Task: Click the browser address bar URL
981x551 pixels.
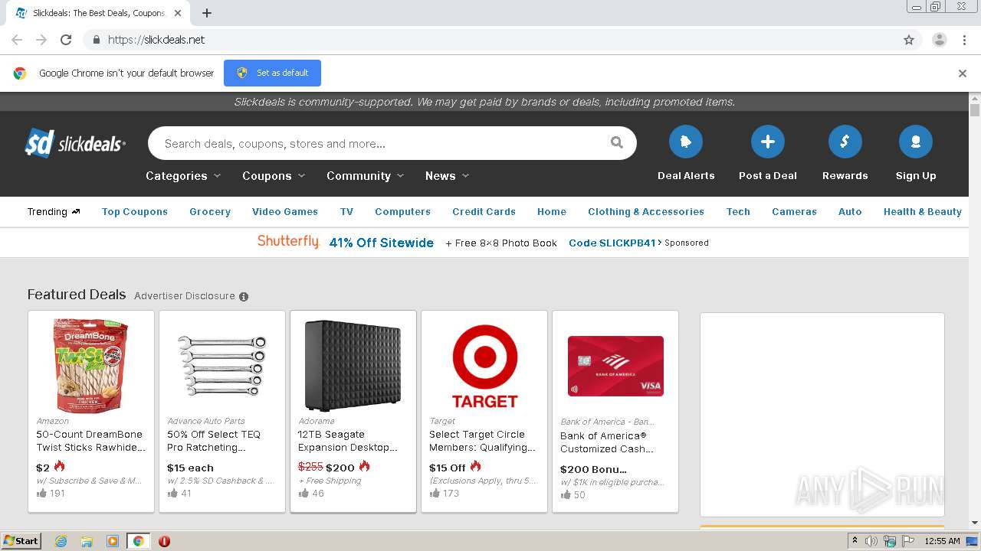Action: 156,40
